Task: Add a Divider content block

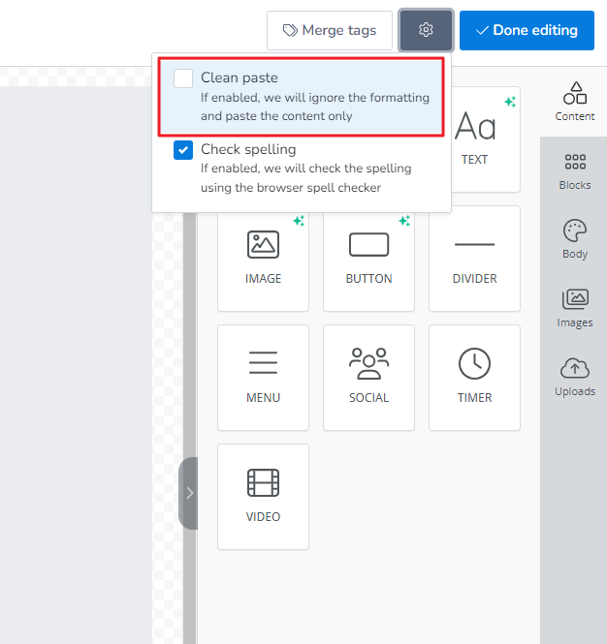Action: 474,258
